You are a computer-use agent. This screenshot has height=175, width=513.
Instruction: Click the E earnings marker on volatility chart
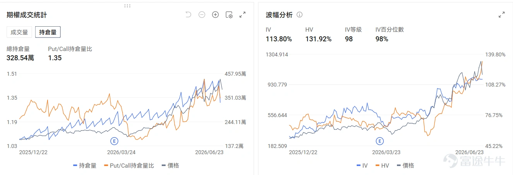(380, 141)
